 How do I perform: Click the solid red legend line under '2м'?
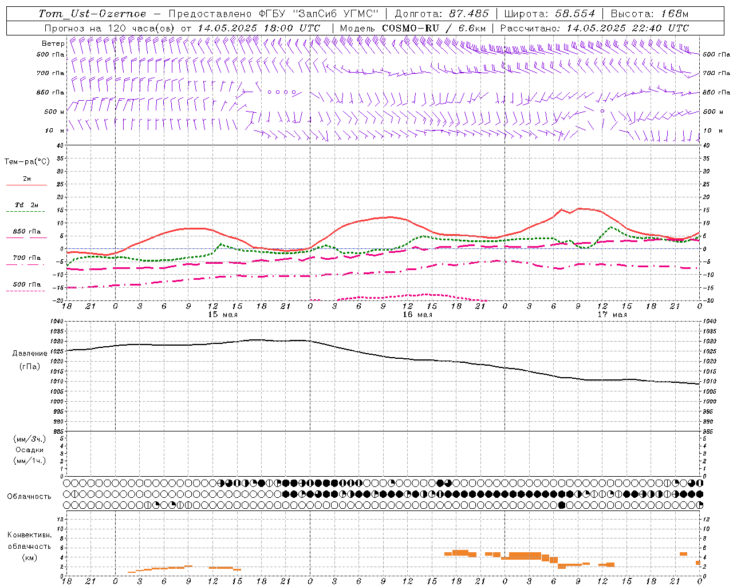[26, 185]
